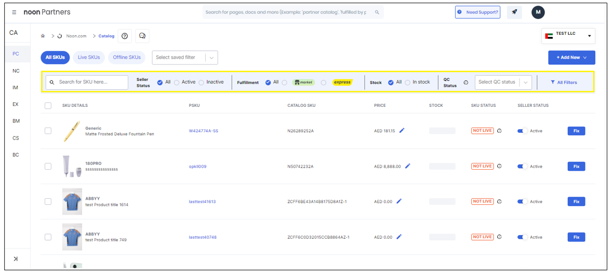
Task: Edit price pencil for AED 181.15
Action: 402,131
